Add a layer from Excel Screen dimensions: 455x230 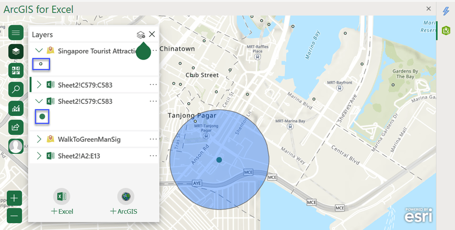tap(62, 201)
